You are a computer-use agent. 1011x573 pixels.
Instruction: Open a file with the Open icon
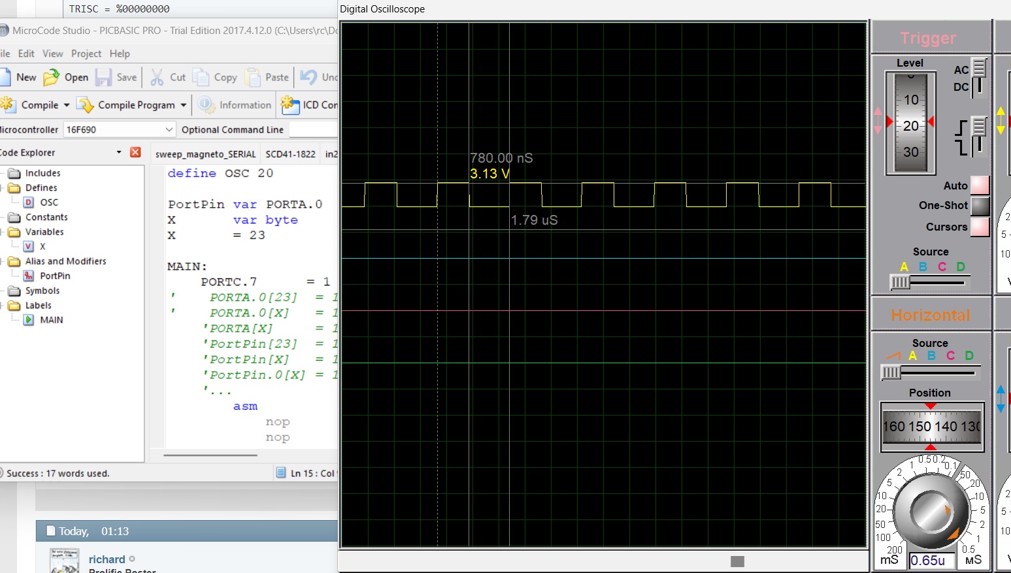coord(52,77)
